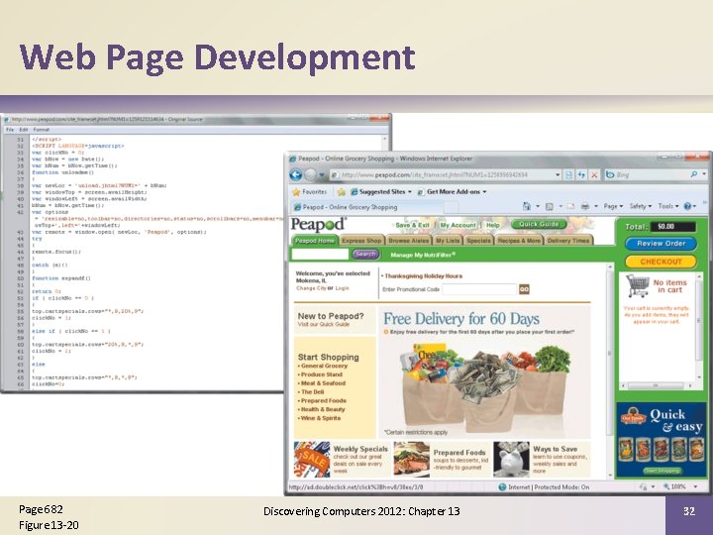The height and width of the screenshot is (535, 713).
Task: Click the Meat & Seafood link
Action: tap(323, 383)
